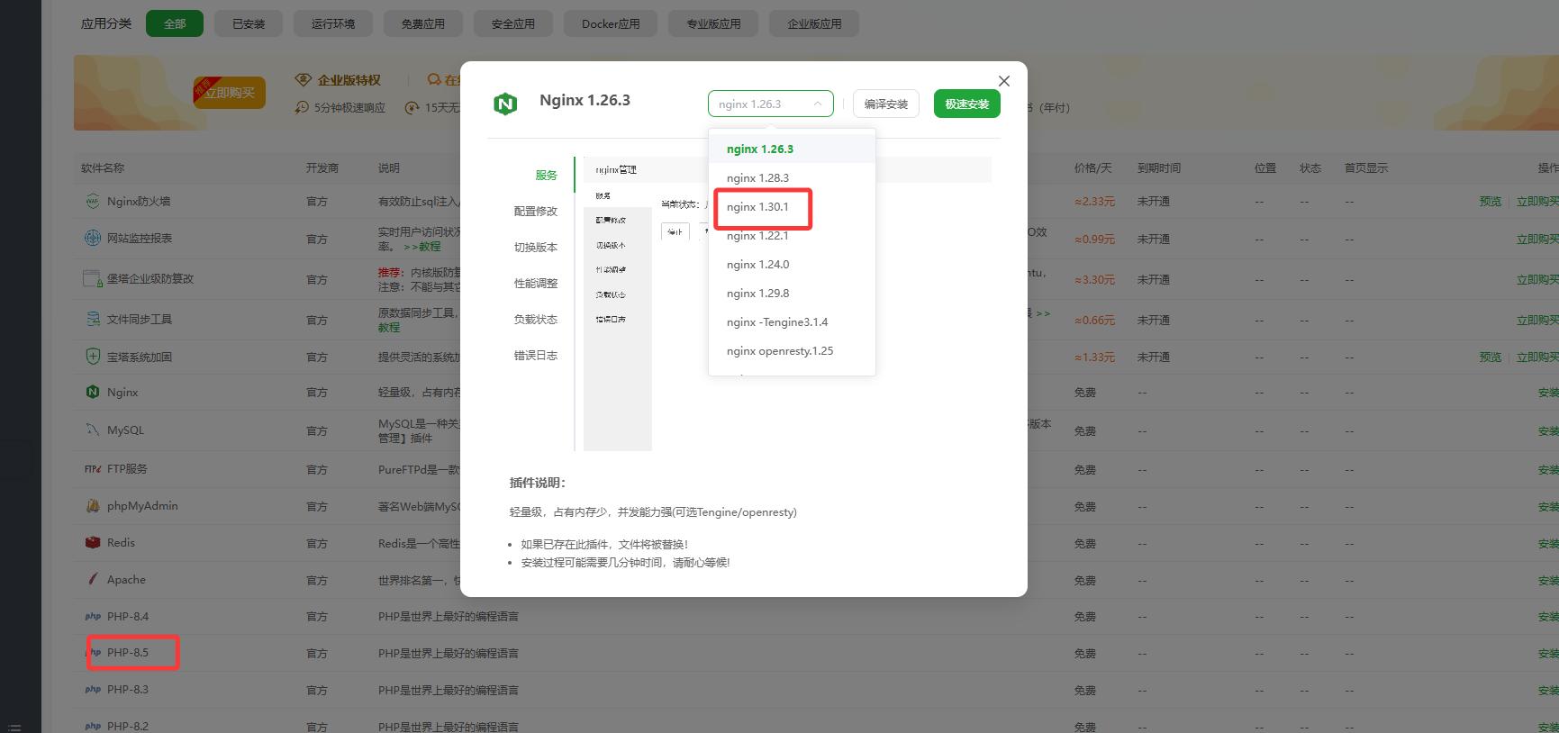This screenshot has height=733, width=1559.
Task: Close the Nginx install dialog
Action: point(1004,81)
